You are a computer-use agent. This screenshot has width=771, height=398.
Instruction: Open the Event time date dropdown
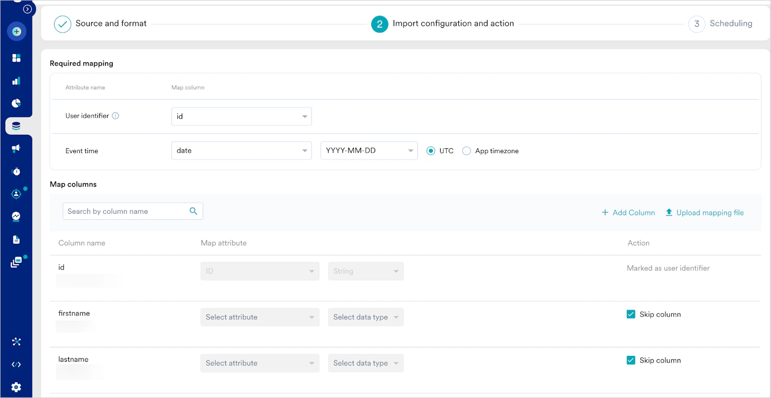[241, 150]
